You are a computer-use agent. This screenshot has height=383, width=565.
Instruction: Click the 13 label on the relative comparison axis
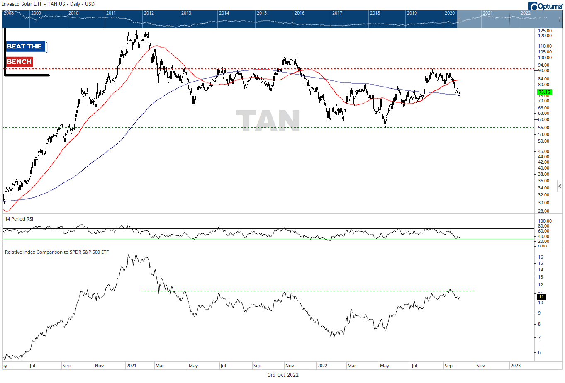point(541,277)
